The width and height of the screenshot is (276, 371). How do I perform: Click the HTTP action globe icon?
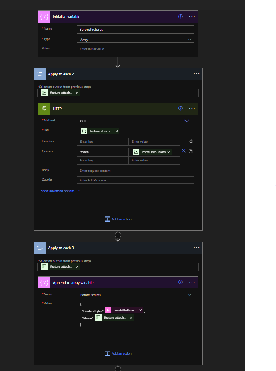44,109
